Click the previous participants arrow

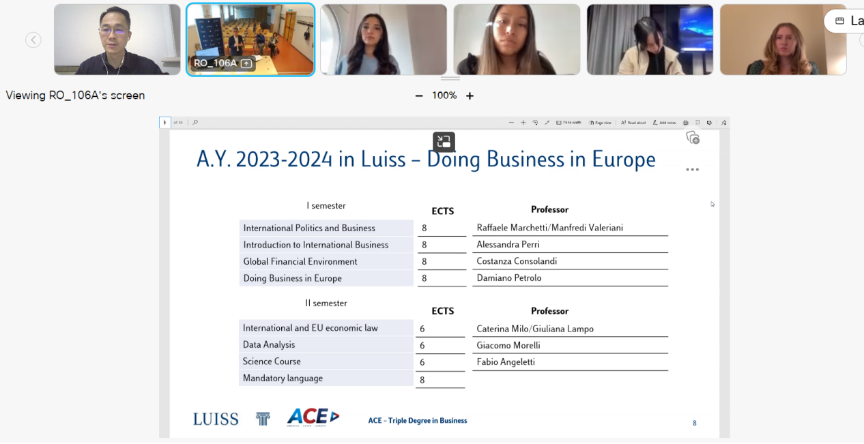pyautogui.click(x=33, y=40)
